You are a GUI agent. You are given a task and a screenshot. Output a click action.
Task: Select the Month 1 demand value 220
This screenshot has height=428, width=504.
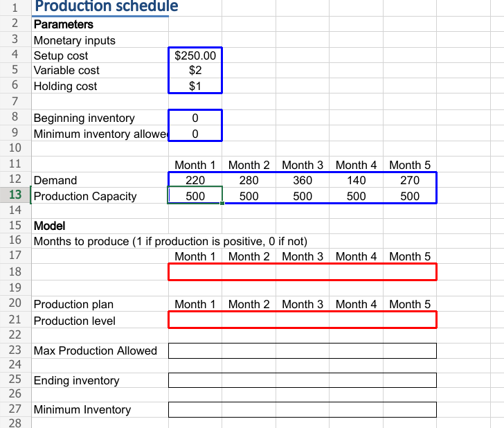[x=195, y=180]
